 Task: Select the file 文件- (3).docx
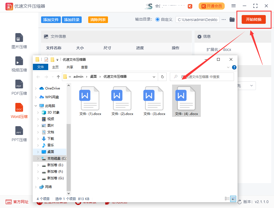point(154,101)
